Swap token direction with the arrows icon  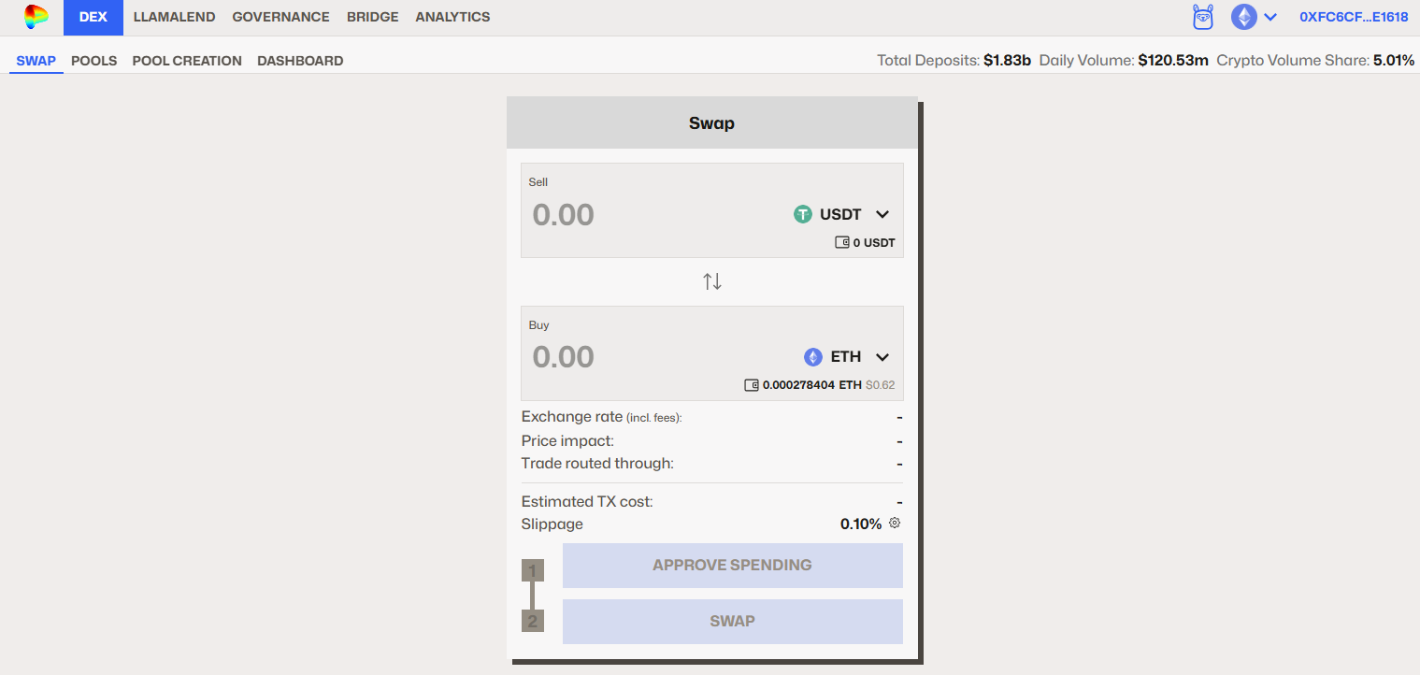coord(712,281)
